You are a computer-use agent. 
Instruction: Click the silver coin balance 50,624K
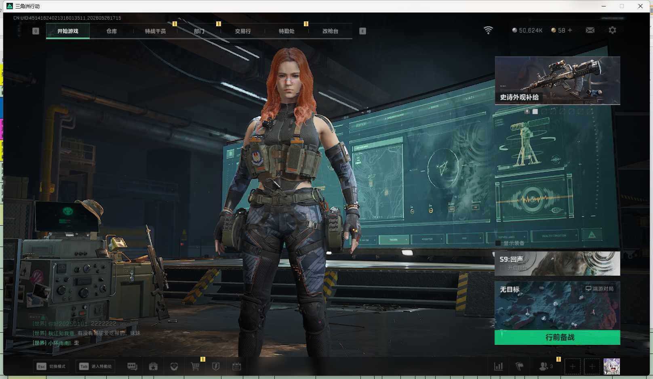click(x=527, y=30)
